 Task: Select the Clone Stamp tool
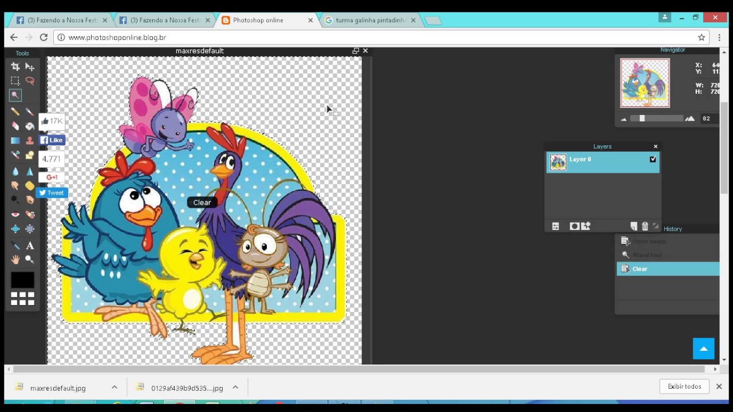point(30,140)
